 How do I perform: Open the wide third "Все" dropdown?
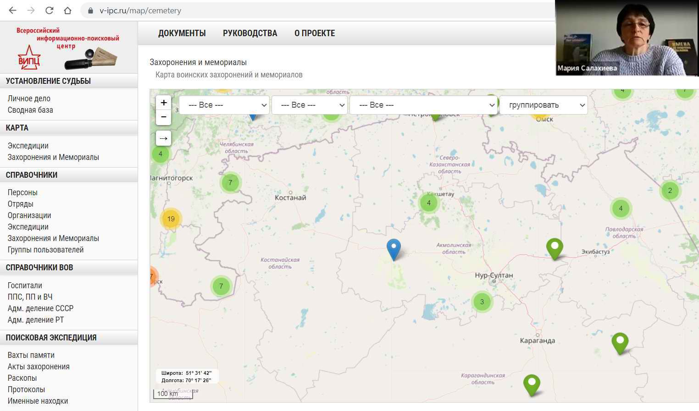tap(423, 105)
